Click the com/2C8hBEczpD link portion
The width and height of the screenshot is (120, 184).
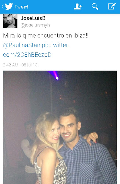(x=27, y=55)
